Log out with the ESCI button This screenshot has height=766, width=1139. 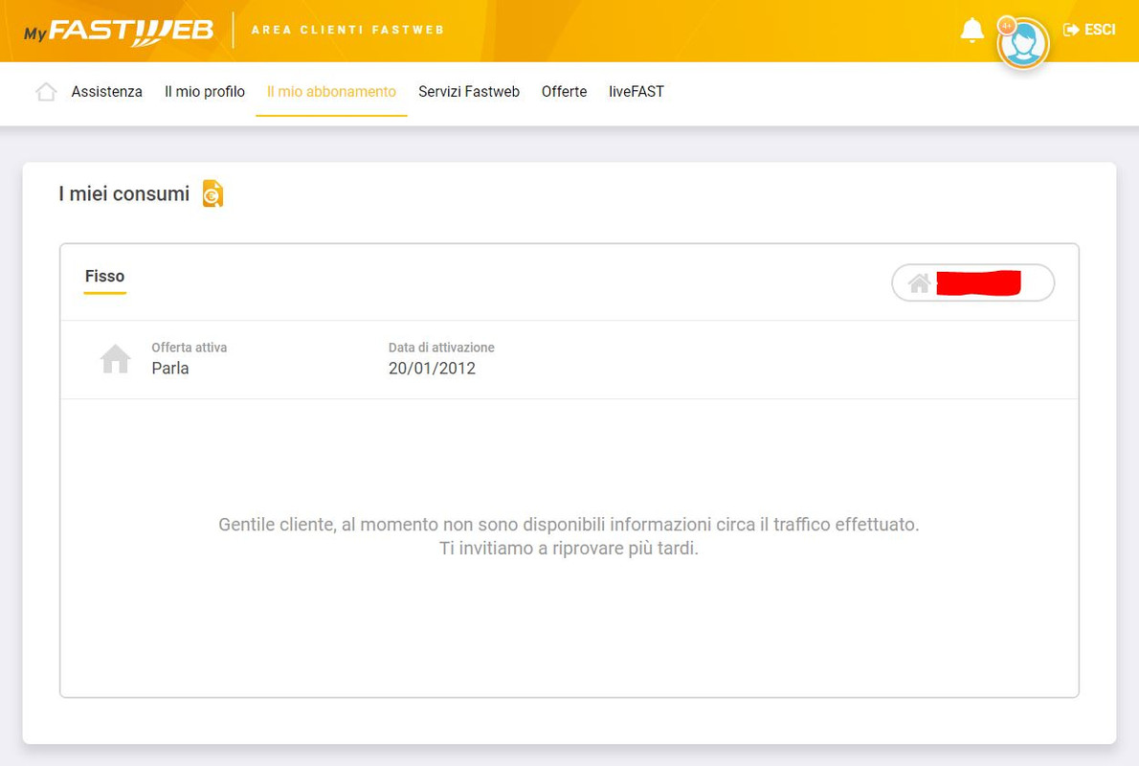click(1089, 30)
